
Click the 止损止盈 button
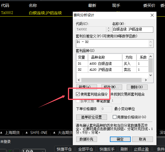point(141,149)
